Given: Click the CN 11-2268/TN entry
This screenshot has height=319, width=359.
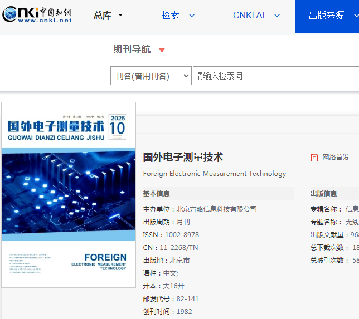Looking at the screenshot, I should (170, 248).
